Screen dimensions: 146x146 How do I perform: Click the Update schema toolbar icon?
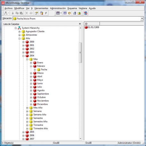point(85,13)
